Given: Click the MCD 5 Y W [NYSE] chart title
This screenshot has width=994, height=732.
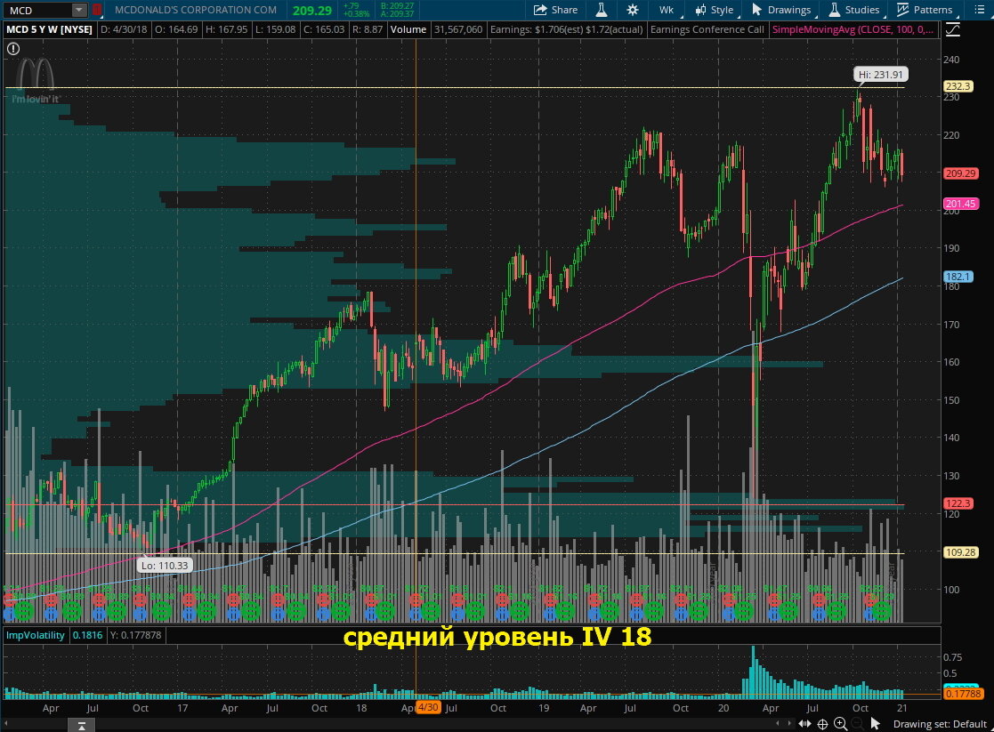Looking at the screenshot, I should tap(49, 29).
